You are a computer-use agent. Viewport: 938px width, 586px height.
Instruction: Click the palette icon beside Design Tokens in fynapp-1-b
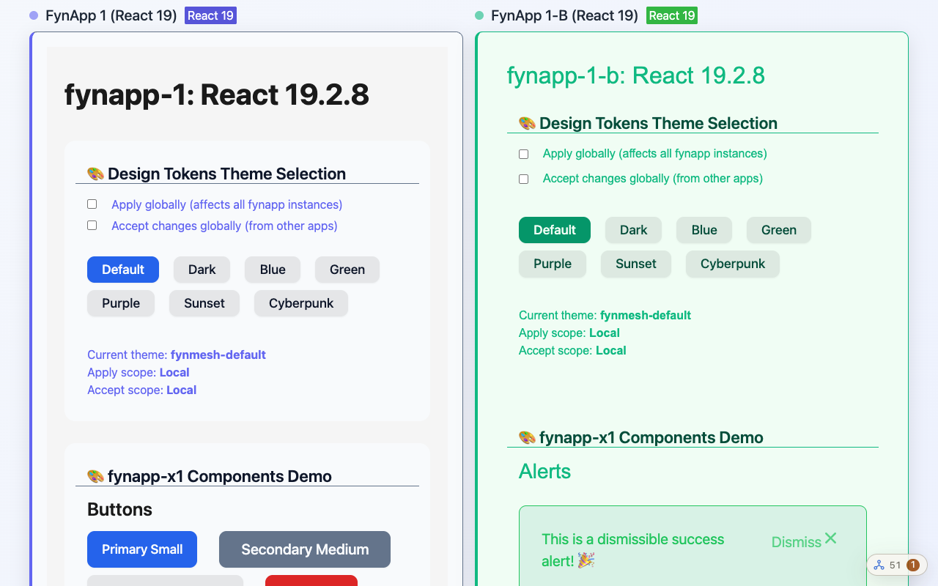pyautogui.click(x=527, y=123)
